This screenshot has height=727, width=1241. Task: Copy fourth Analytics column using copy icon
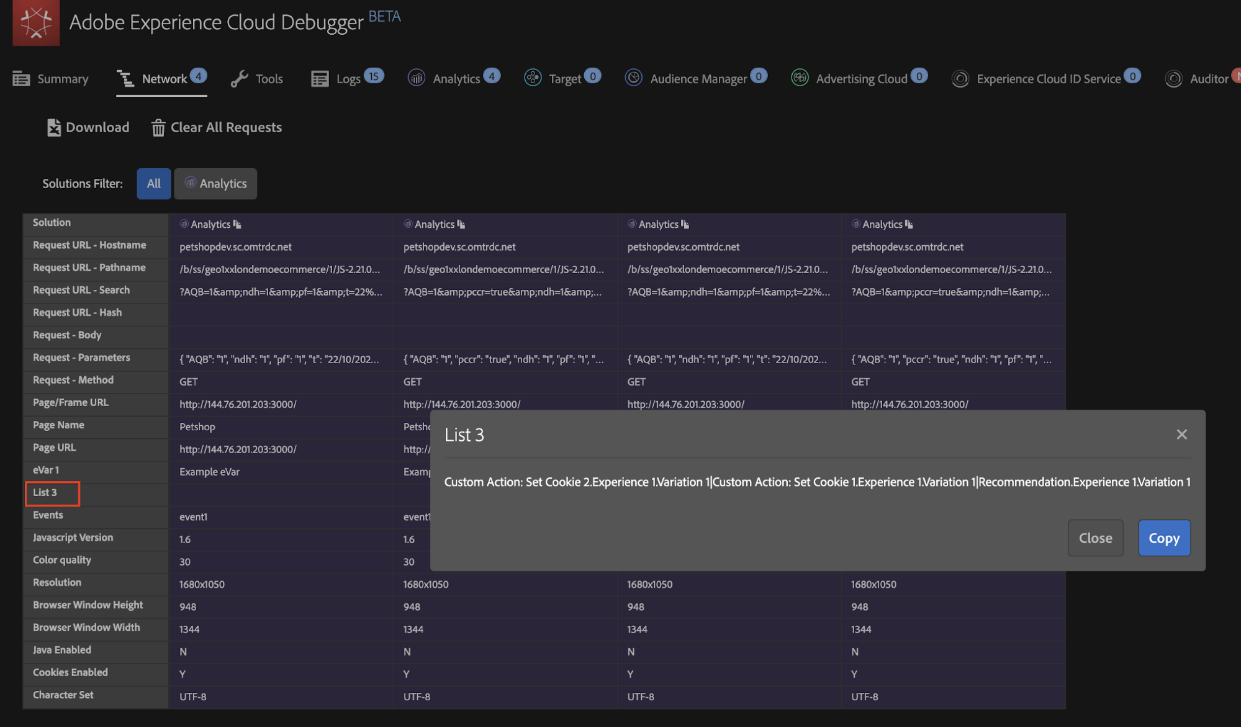pos(909,224)
